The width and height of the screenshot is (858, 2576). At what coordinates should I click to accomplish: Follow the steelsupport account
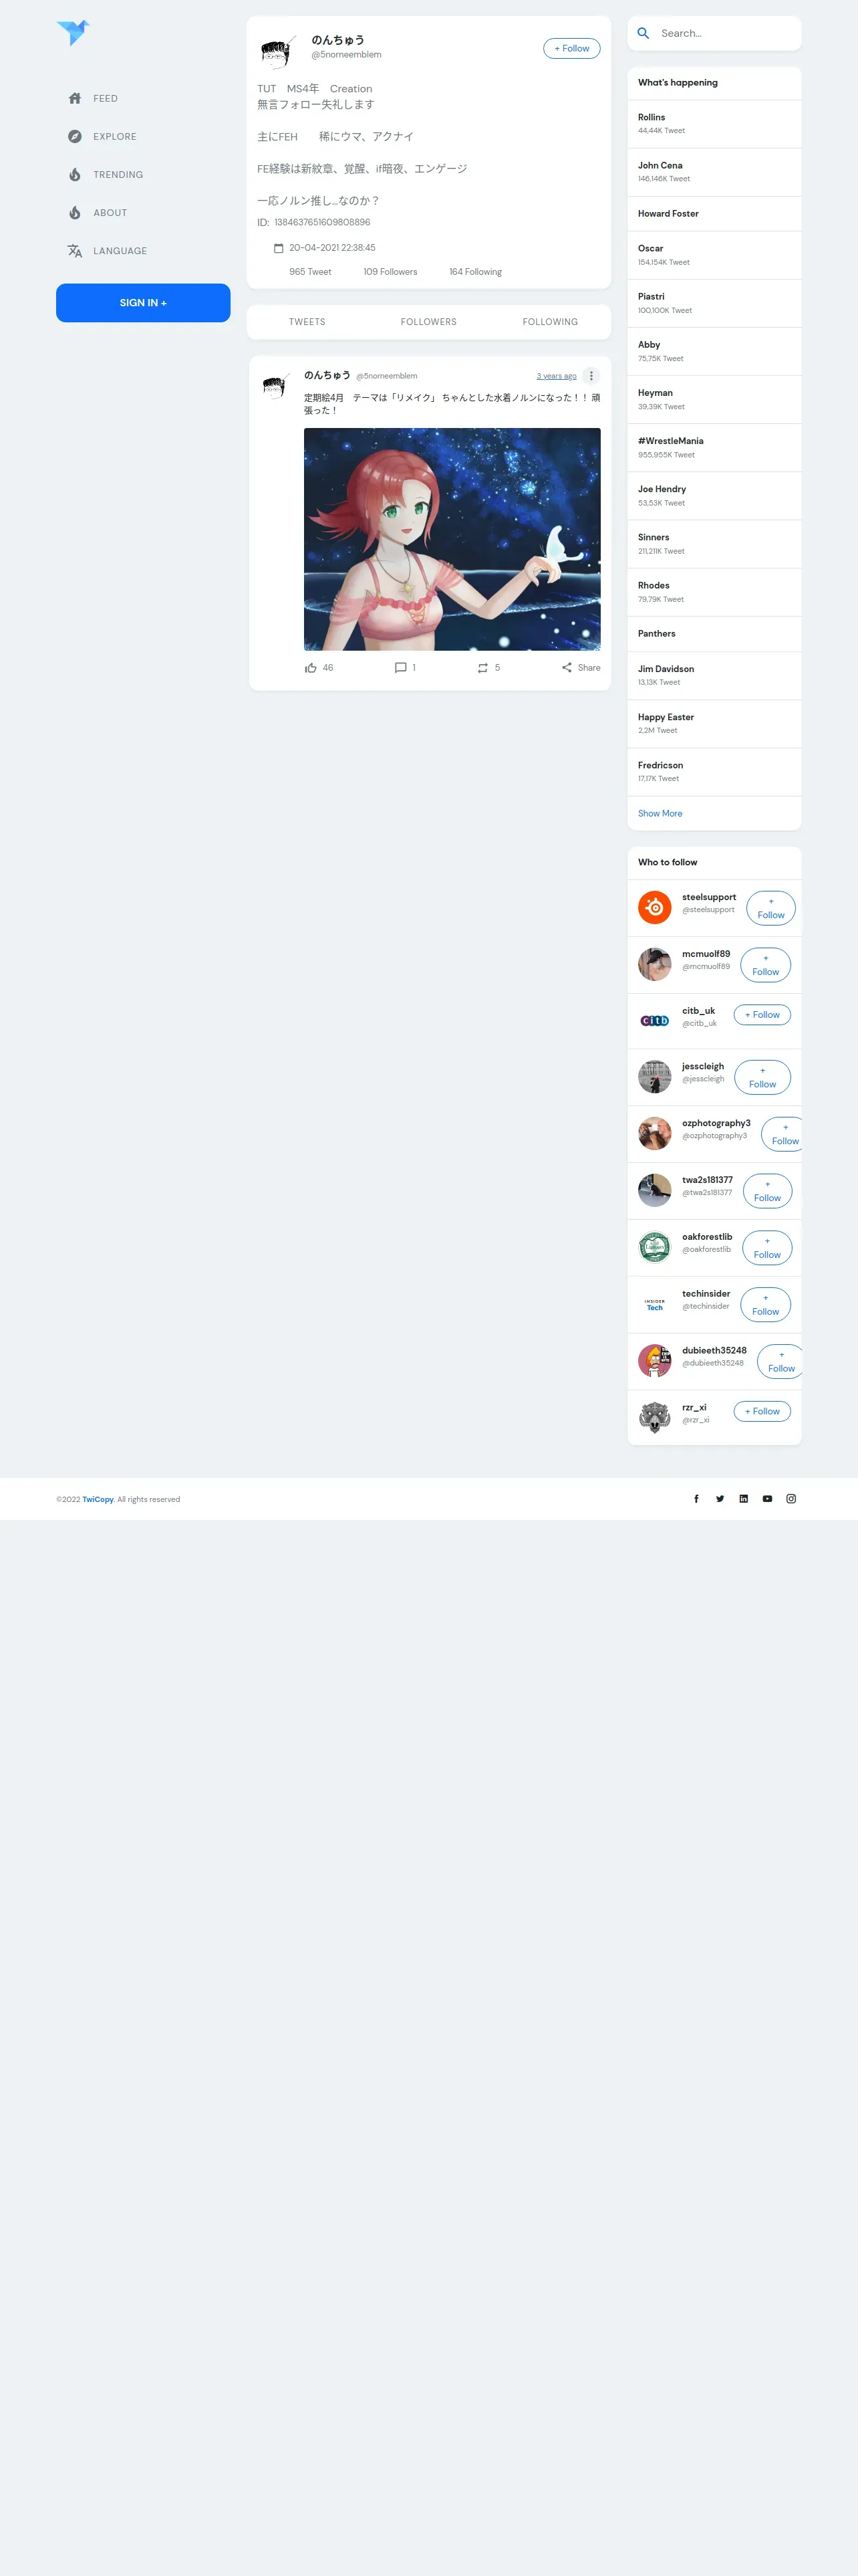click(x=771, y=908)
